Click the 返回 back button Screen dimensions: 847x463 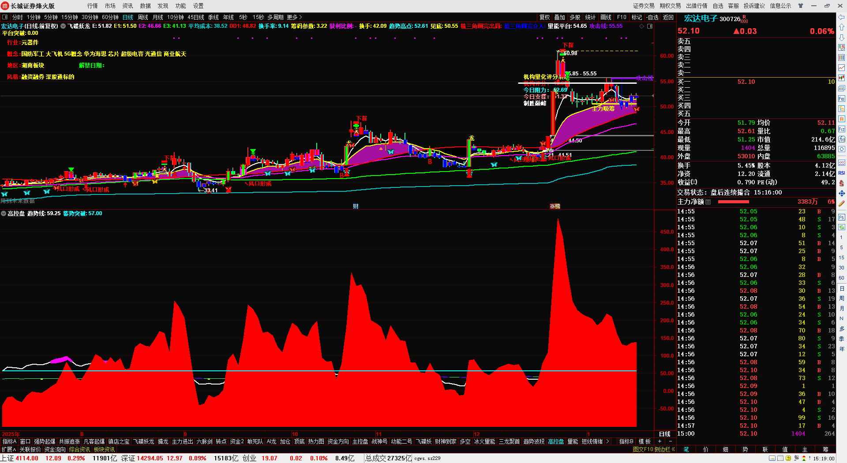(x=668, y=17)
